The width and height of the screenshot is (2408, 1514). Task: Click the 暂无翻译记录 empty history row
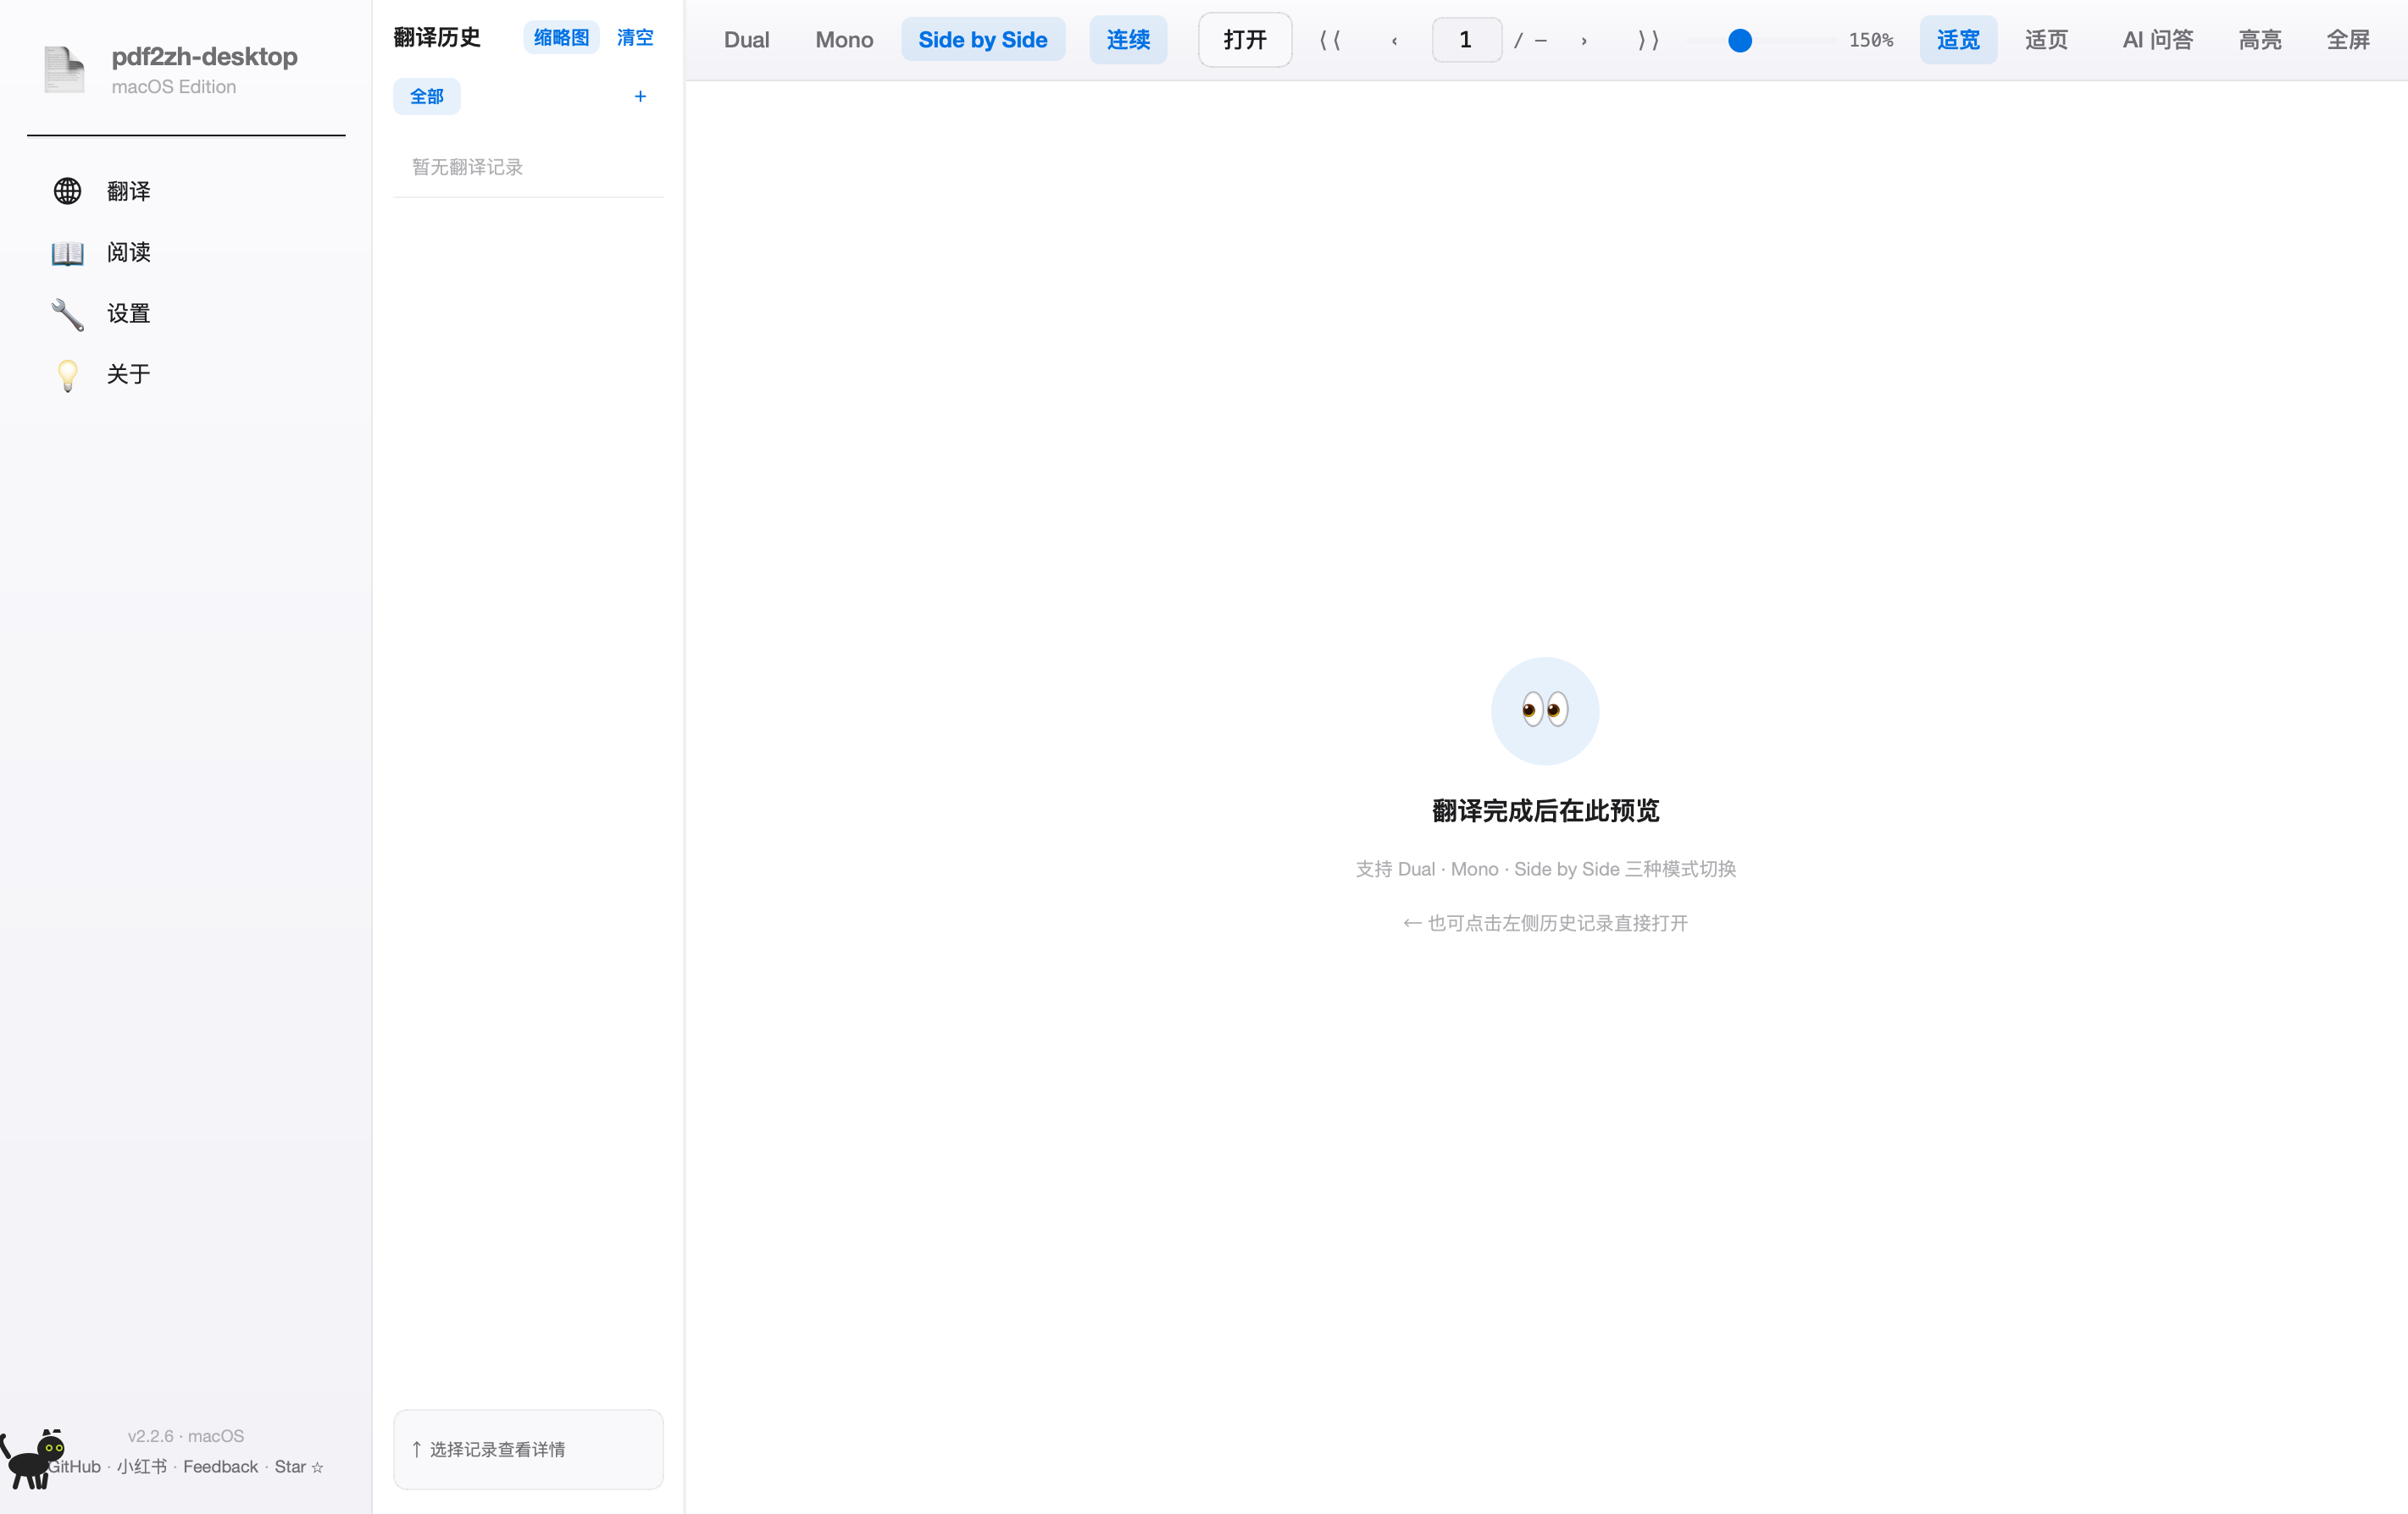tap(528, 168)
